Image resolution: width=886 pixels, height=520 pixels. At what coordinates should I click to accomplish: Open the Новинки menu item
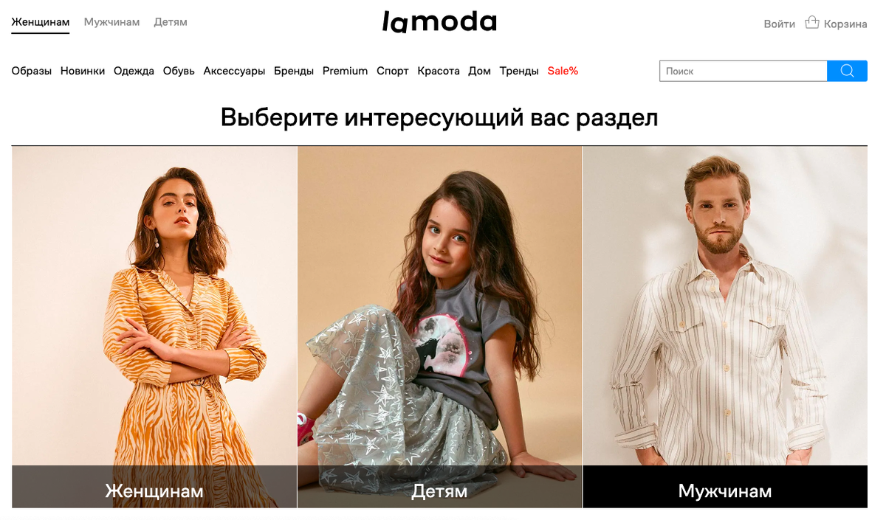[83, 71]
